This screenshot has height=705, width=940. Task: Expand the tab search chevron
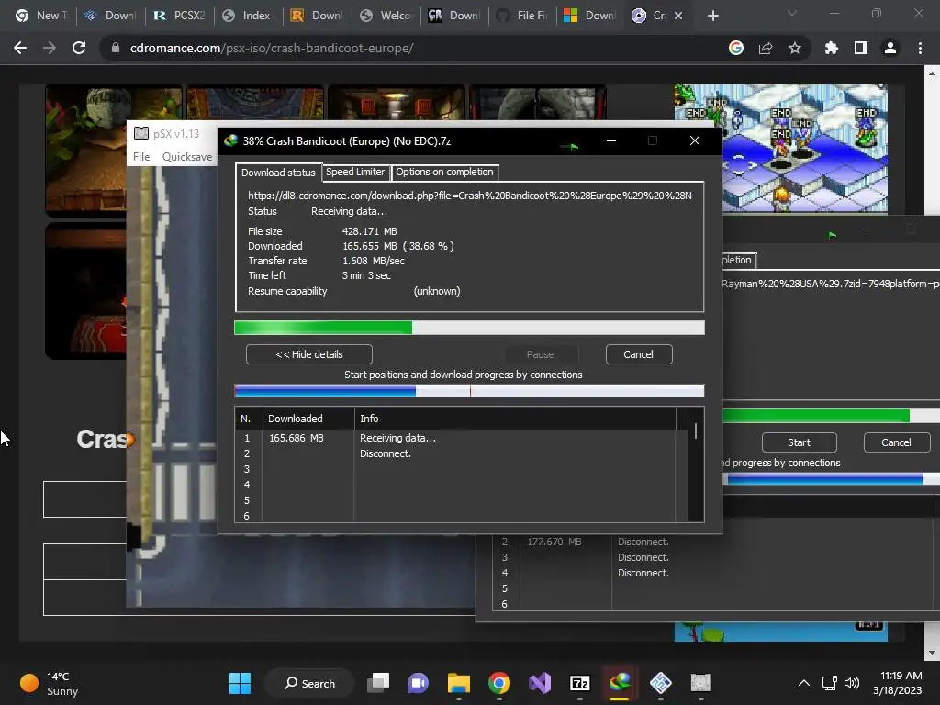click(792, 13)
